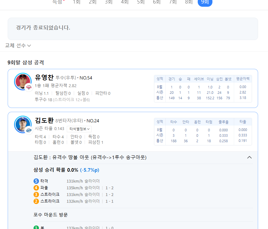This screenshot has width=268, height=229.
Task: Click the 유격수 땅볼 아웃 result text
Action: point(90,157)
